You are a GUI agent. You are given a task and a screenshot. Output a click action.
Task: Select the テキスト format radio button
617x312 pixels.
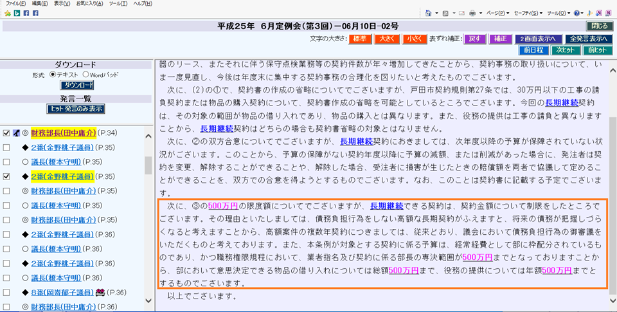point(53,75)
